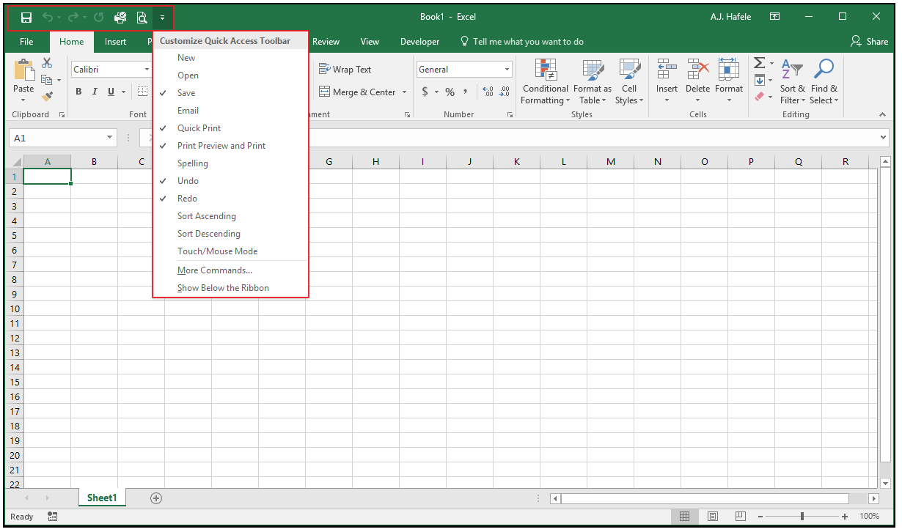The image size is (902, 532).
Task: Apply Bold formatting
Action: click(79, 92)
